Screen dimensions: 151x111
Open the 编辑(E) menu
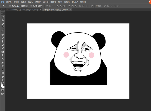(x=16, y=2)
